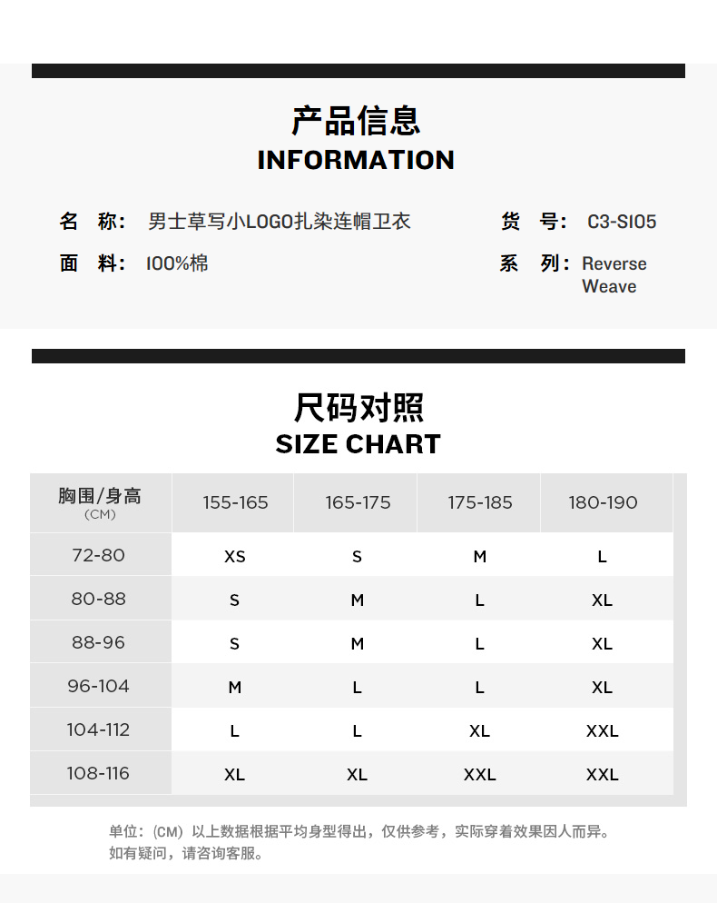
Task: Click the 产品信息 heading
Action: 356,121
